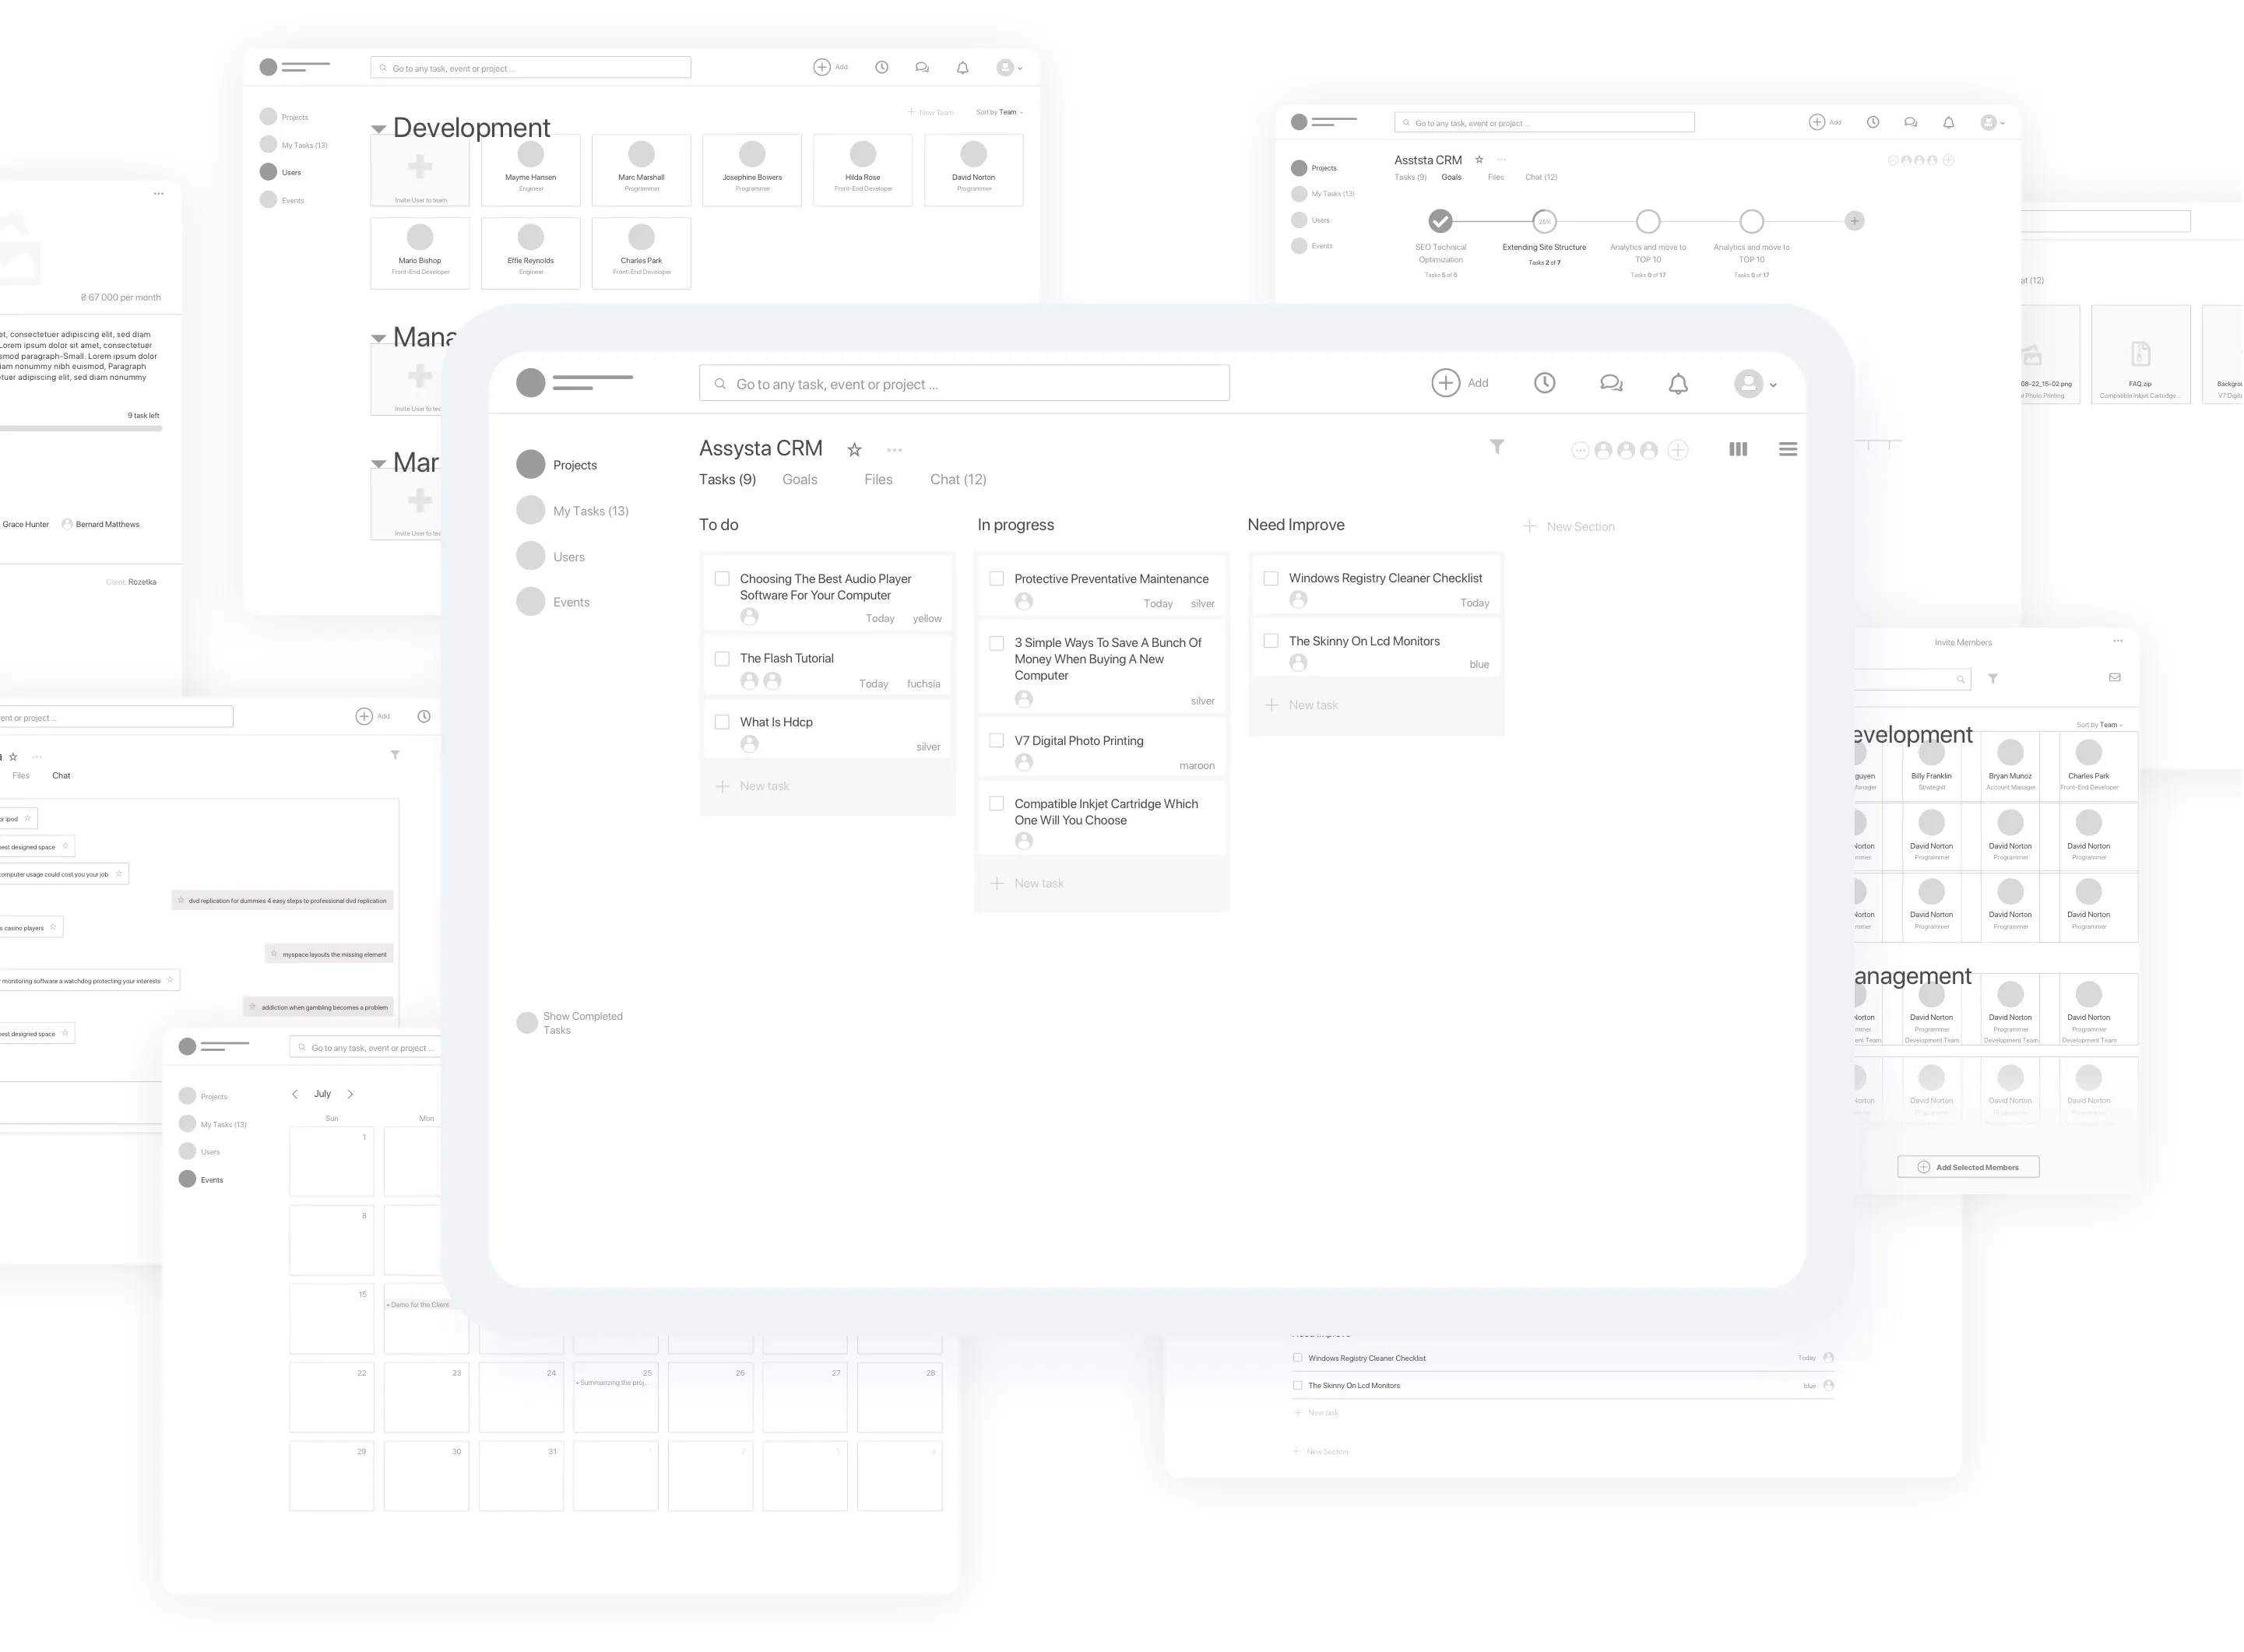This screenshot has height=1652, width=2244.
Task: Tick 'Windows Registry Cleaner Checklist' card checkbox
Action: (x=1271, y=578)
